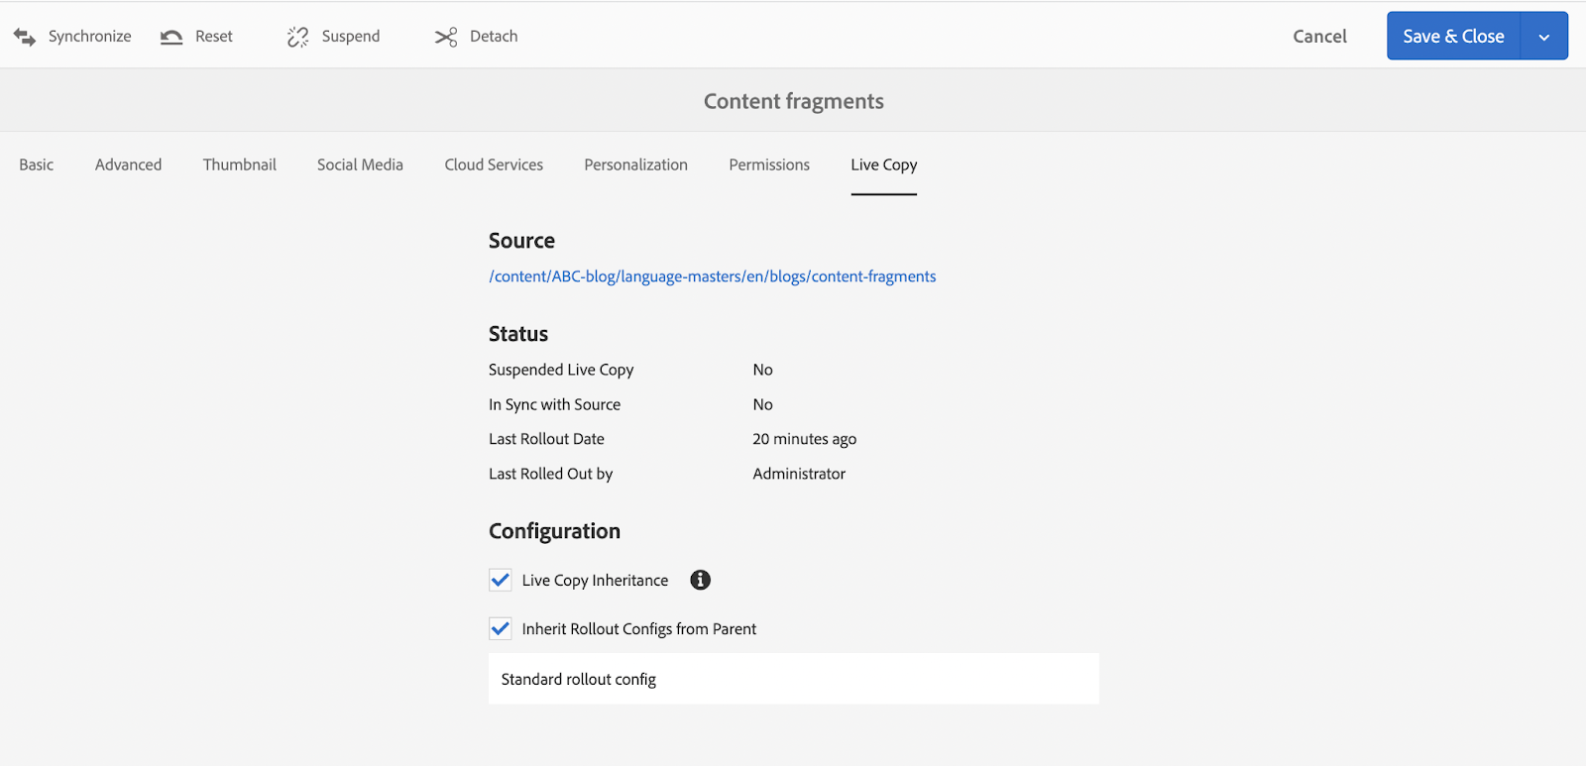The height and width of the screenshot is (766, 1586).
Task: Open the Standard rollout config field
Action: point(793,679)
